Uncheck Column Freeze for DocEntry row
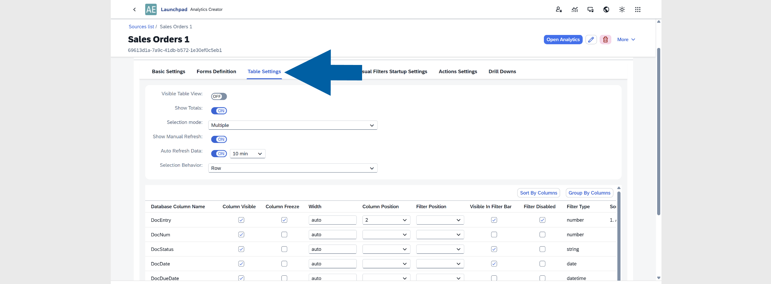This screenshot has height=284, width=771. point(284,220)
